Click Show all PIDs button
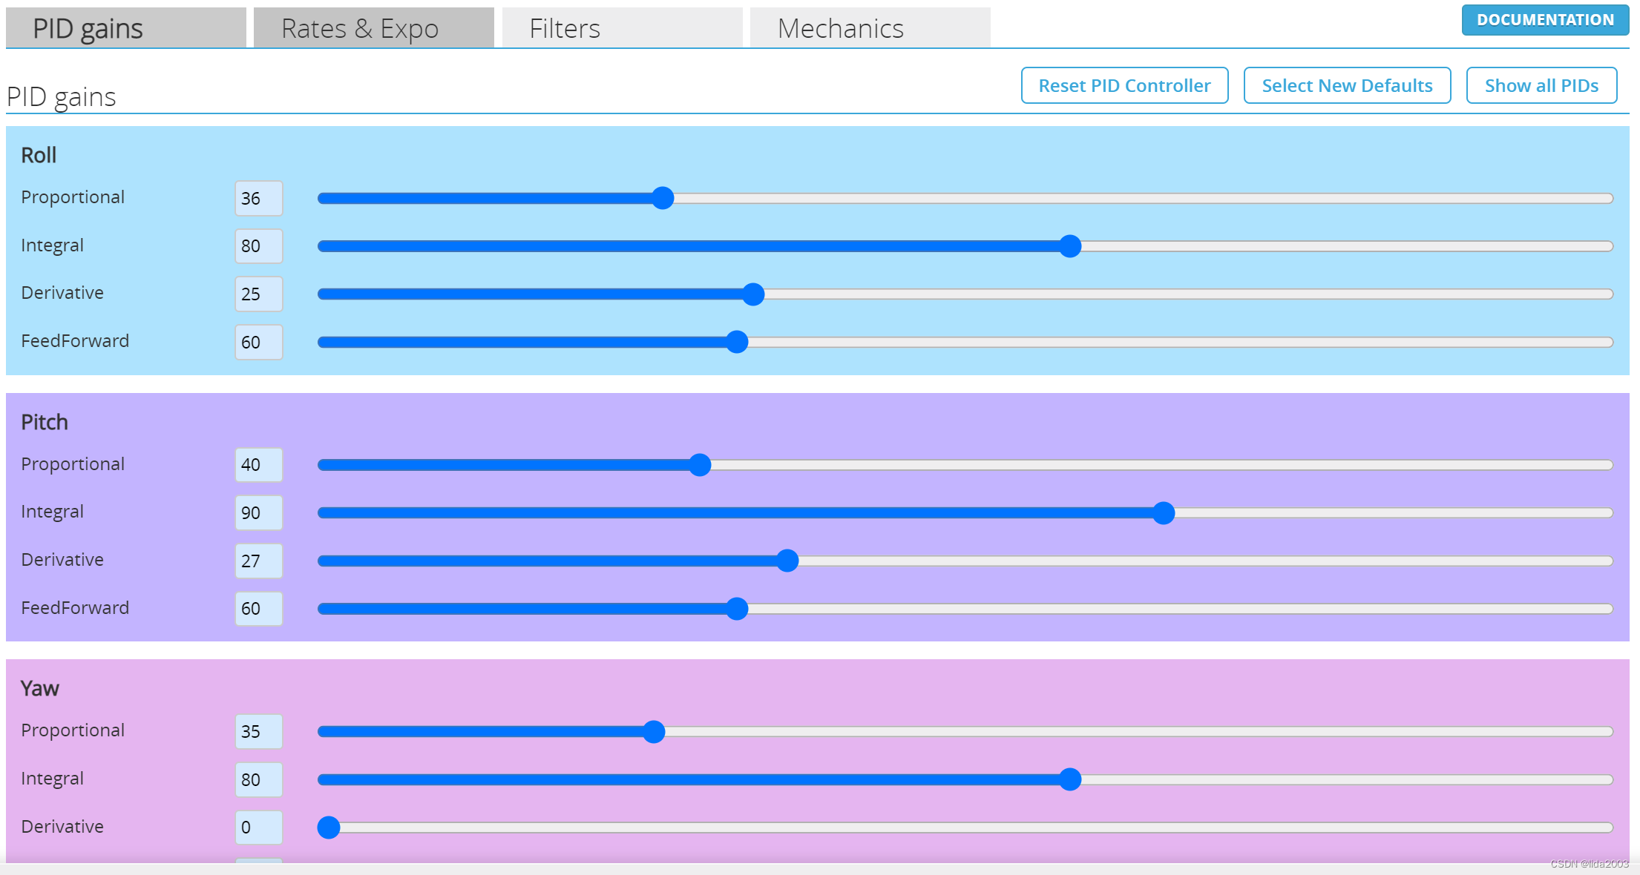The height and width of the screenshot is (875, 1640). (x=1541, y=86)
